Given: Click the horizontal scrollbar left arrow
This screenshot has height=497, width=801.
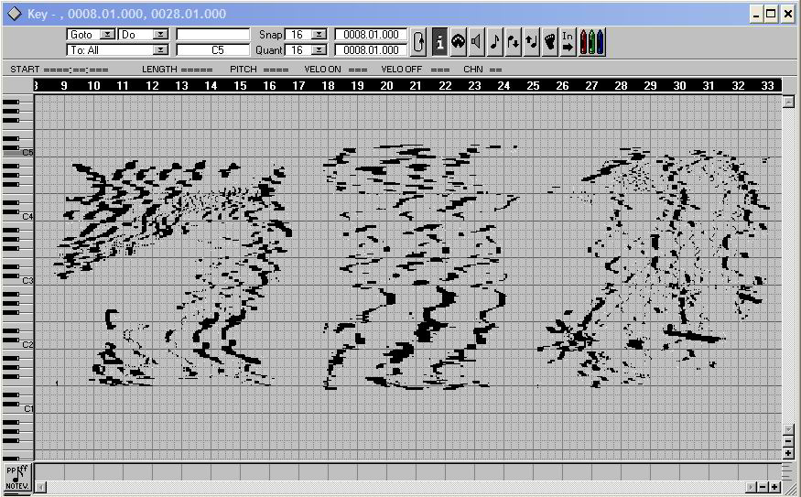Looking at the screenshot, I should click(x=41, y=487).
